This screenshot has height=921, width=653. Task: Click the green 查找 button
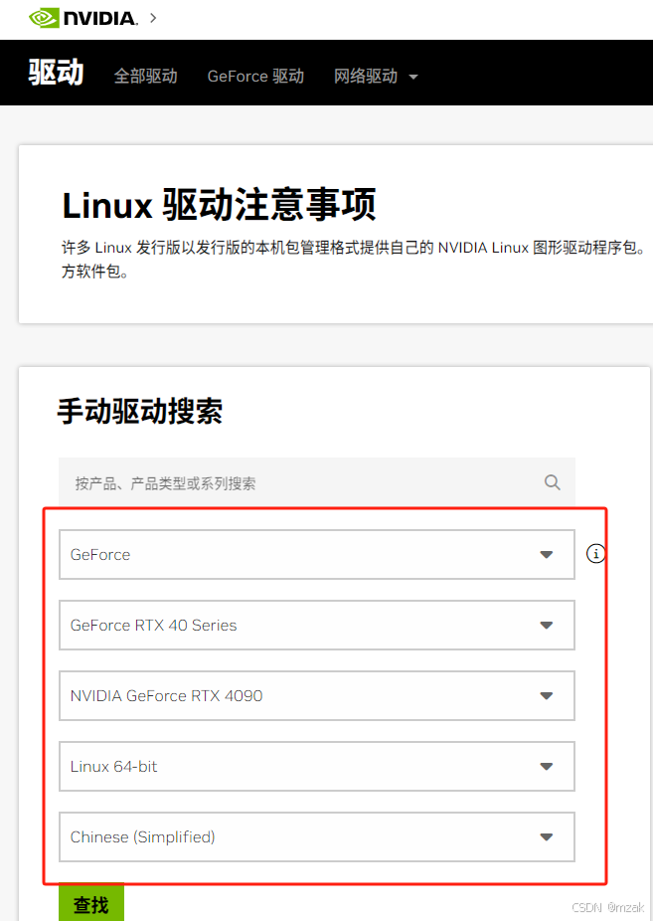[x=91, y=903]
